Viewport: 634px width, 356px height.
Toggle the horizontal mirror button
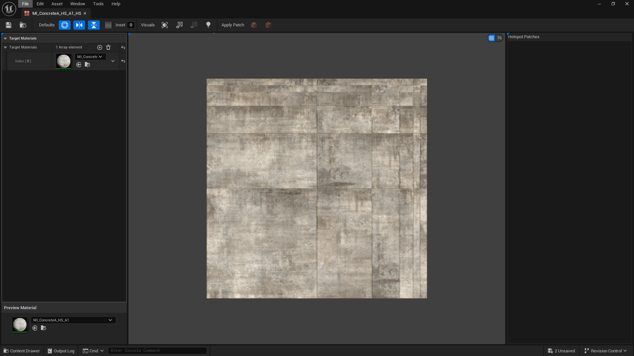(x=79, y=25)
